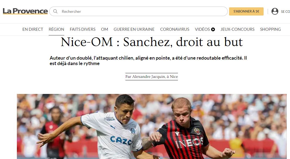Open the Vidéos section
This screenshot has width=290, height=159.
(x=202, y=29)
